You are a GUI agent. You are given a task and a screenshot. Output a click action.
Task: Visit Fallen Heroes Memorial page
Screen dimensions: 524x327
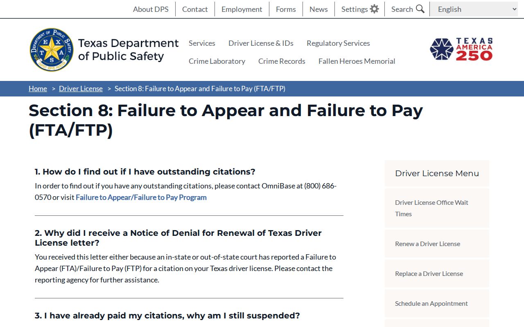pos(357,61)
